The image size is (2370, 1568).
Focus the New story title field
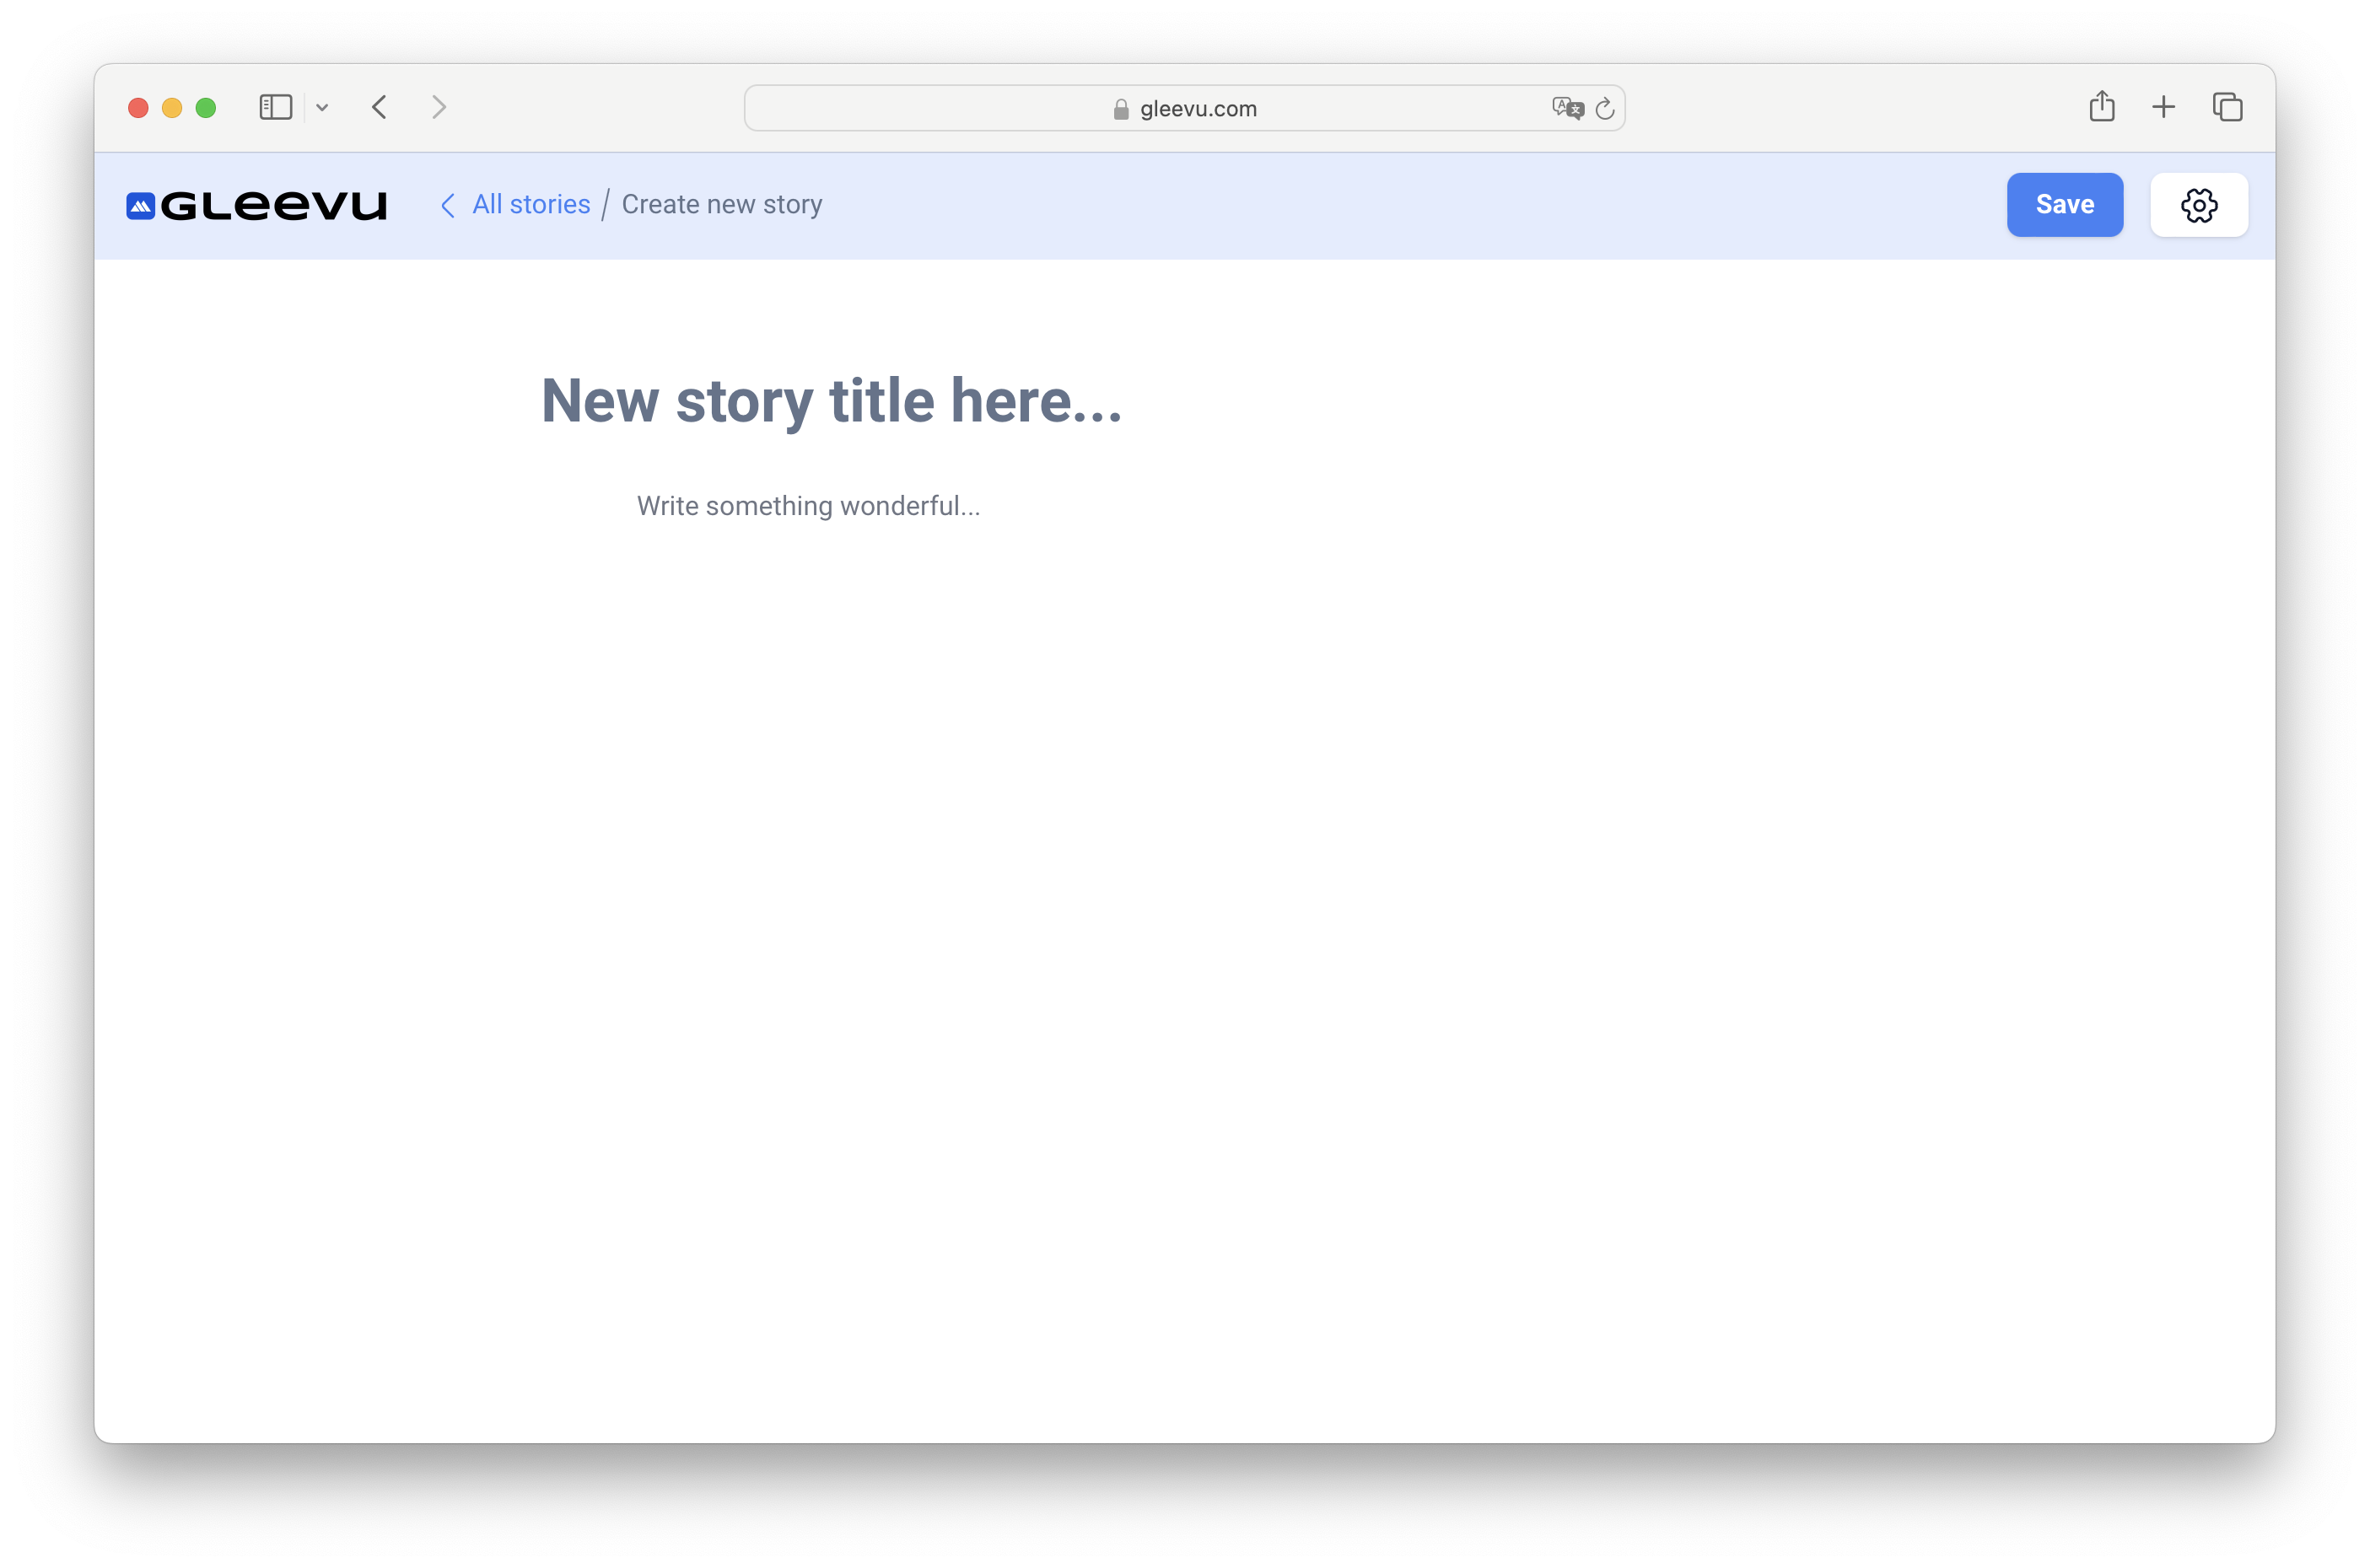(831, 400)
